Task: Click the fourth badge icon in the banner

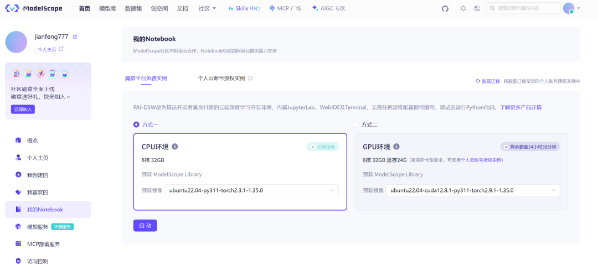Action: pyautogui.click(x=53, y=73)
